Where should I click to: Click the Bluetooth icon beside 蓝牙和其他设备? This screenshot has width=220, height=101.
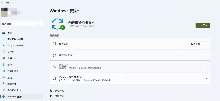point(4,39)
